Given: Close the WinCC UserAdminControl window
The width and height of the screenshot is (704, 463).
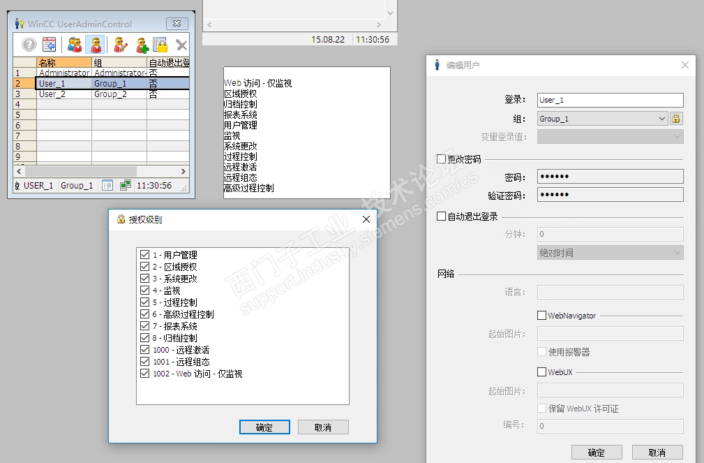Looking at the screenshot, I should 177,23.
